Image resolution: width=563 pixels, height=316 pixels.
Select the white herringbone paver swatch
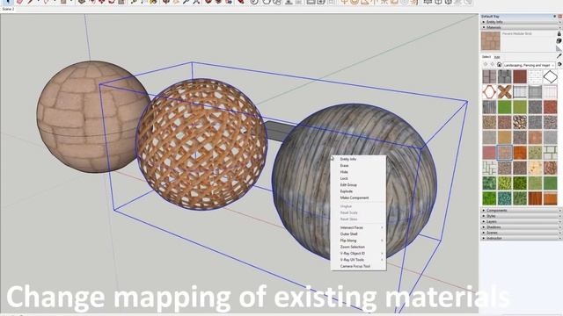click(x=489, y=168)
